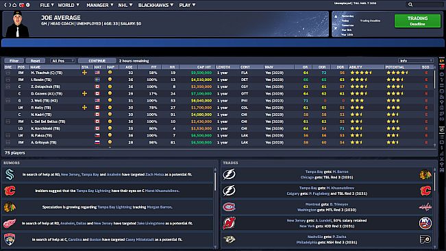Toggle the offer box for R. Faksa
The width and height of the screenshot is (446, 251).
8,136
